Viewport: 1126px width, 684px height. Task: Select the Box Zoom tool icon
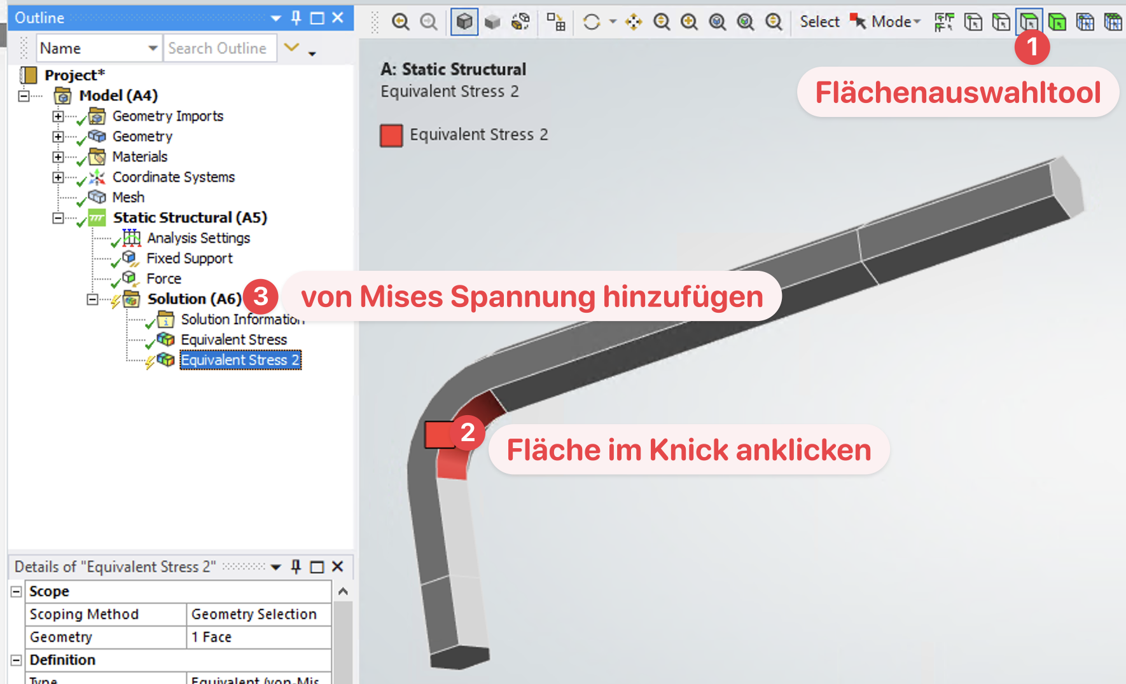tap(690, 22)
